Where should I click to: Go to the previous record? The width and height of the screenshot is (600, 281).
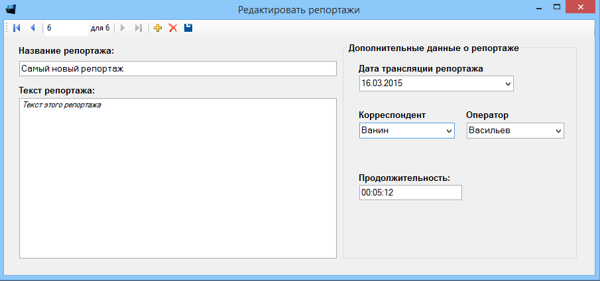32,28
